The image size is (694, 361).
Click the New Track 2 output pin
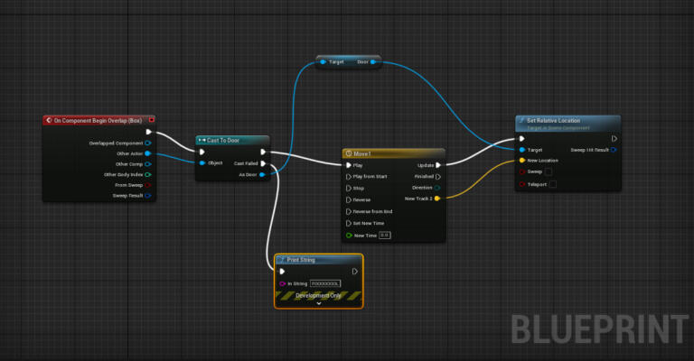pyautogui.click(x=437, y=199)
